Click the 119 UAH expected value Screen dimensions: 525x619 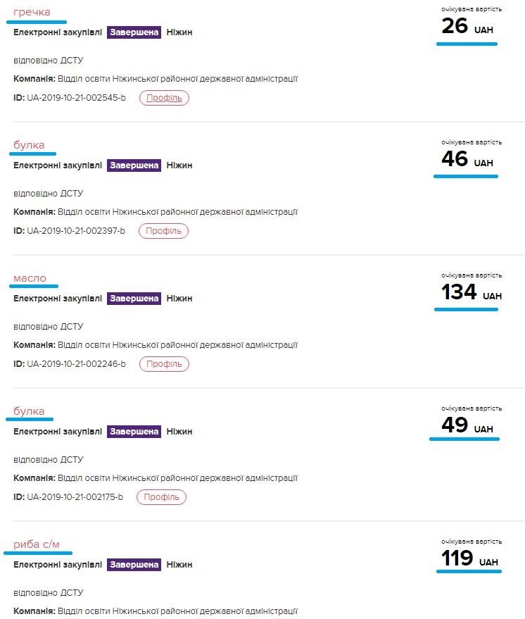click(469, 558)
